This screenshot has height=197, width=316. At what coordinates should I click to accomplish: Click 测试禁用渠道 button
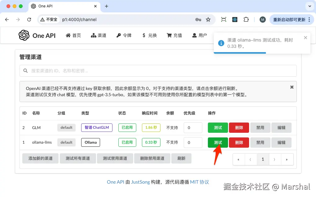[115, 159]
